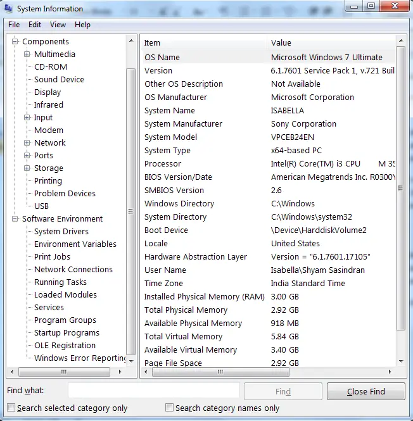The width and height of the screenshot is (413, 421).
Task: Select OLE Registration in the tree
Action: coord(65,345)
